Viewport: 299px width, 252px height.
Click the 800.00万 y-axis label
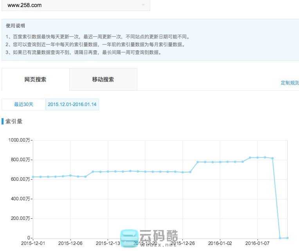coord(20,160)
